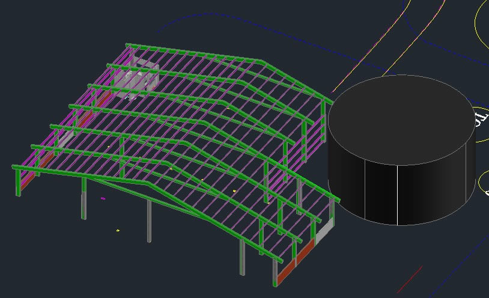Image resolution: width=489 pixels, height=298 pixels.
Task: Select the top face of the cylindrical tank
Action: point(401,119)
